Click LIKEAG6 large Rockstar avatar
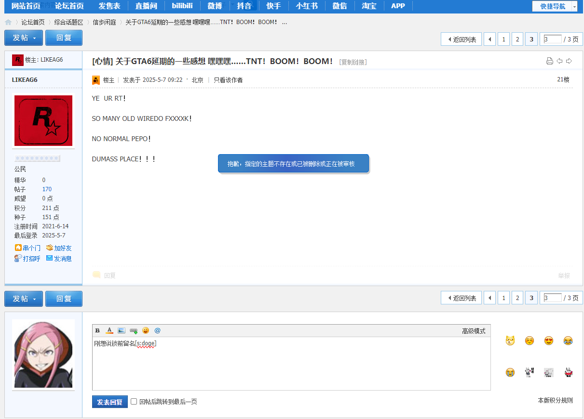The image size is (584, 419). [x=43, y=120]
